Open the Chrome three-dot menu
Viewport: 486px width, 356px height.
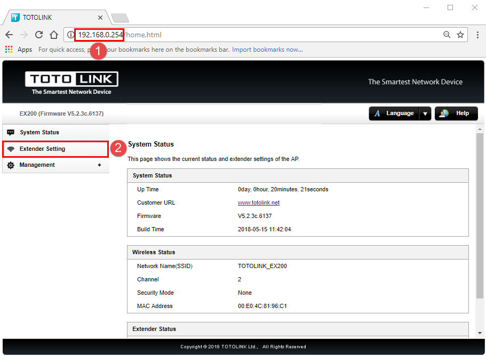(x=477, y=35)
